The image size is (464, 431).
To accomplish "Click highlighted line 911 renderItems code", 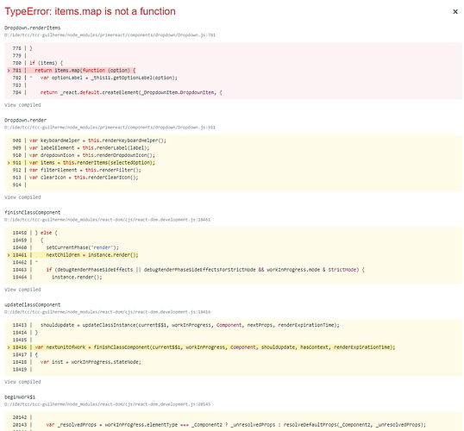I will pos(92,163).
